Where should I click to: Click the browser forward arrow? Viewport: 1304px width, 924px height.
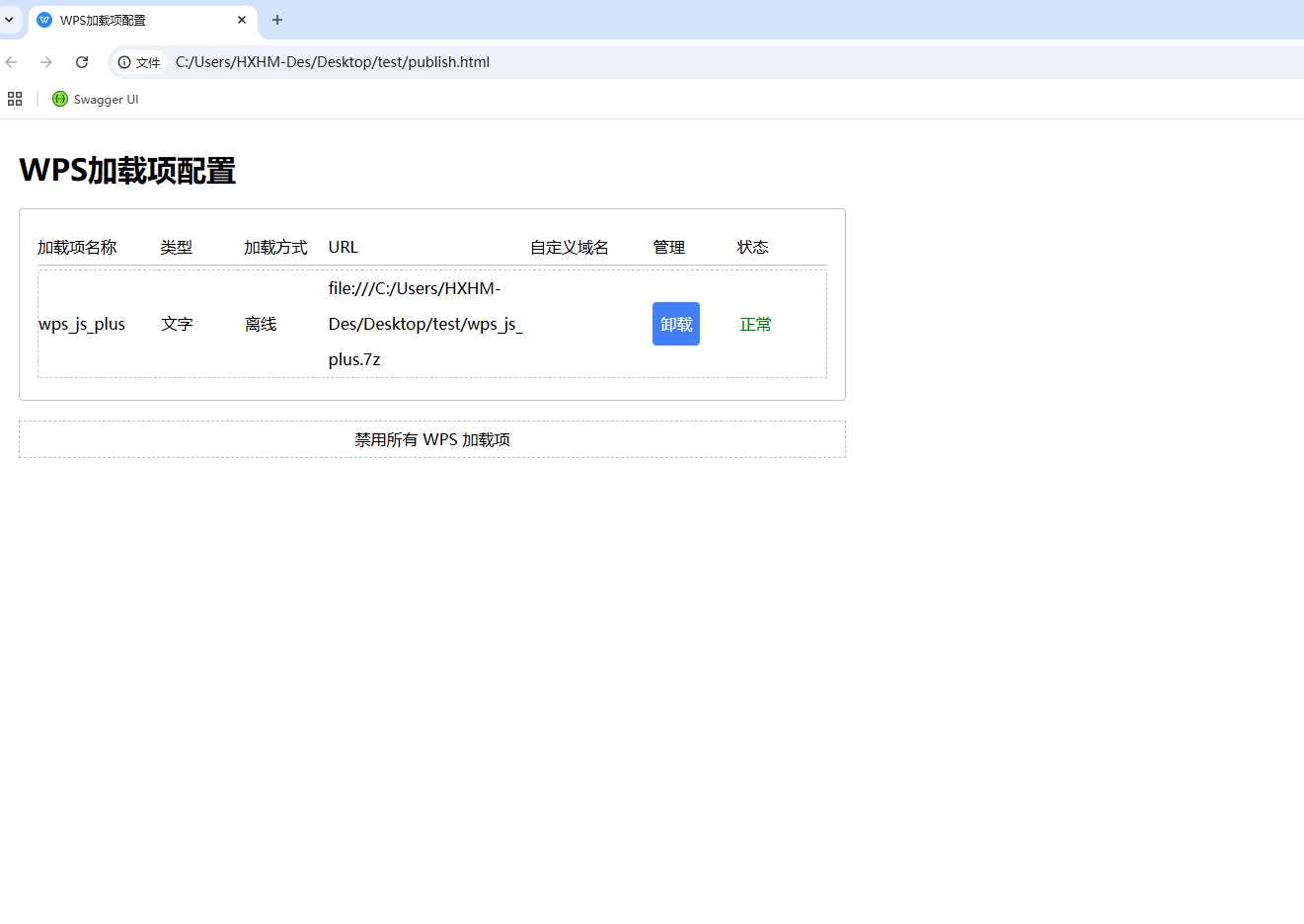(46, 62)
